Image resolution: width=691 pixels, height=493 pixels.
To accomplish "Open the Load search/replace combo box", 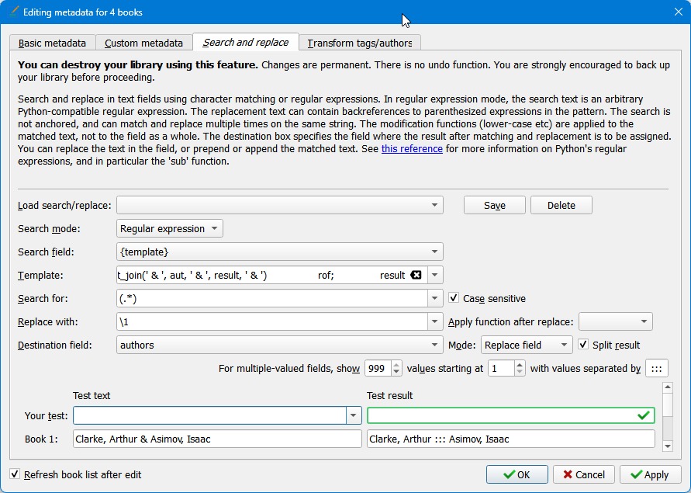I will click(279, 206).
